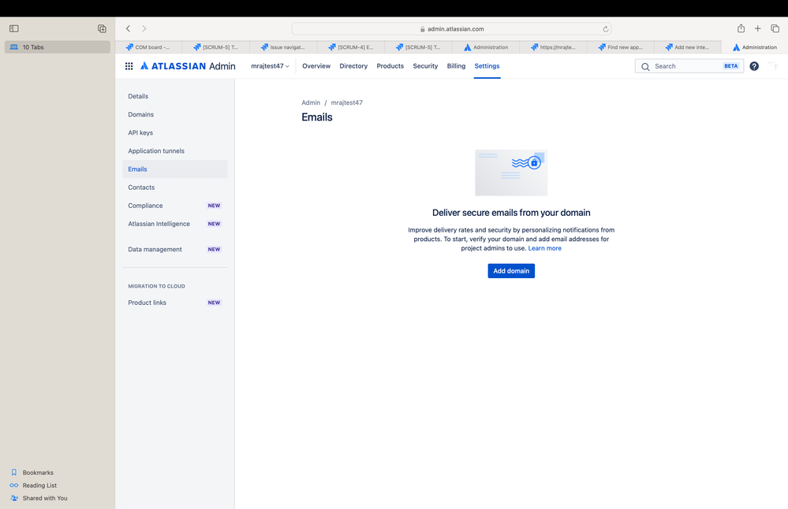The width and height of the screenshot is (788, 509).
Task: Switch to Find new app... browser tab
Action: point(621,47)
